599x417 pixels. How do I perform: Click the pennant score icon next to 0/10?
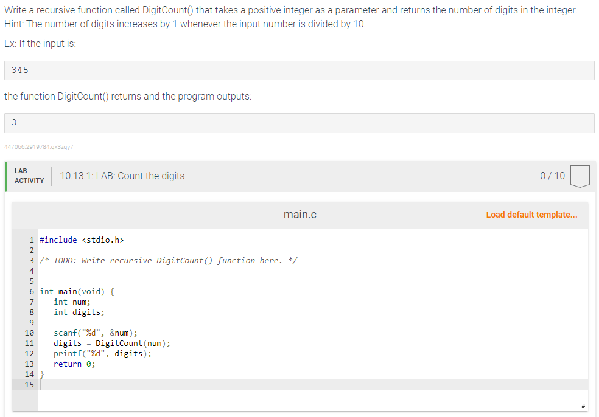[580, 175]
